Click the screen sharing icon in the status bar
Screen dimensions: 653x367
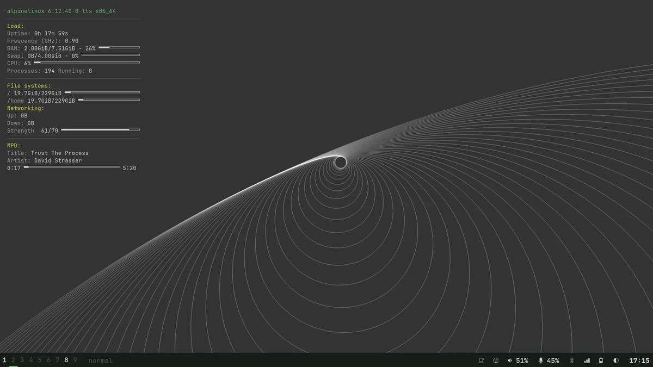pos(481,360)
